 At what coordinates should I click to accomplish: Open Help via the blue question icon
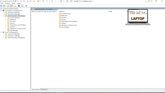click(x=19, y=6)
